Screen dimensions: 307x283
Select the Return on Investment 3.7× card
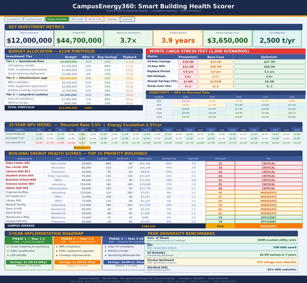tap(128, 39)
